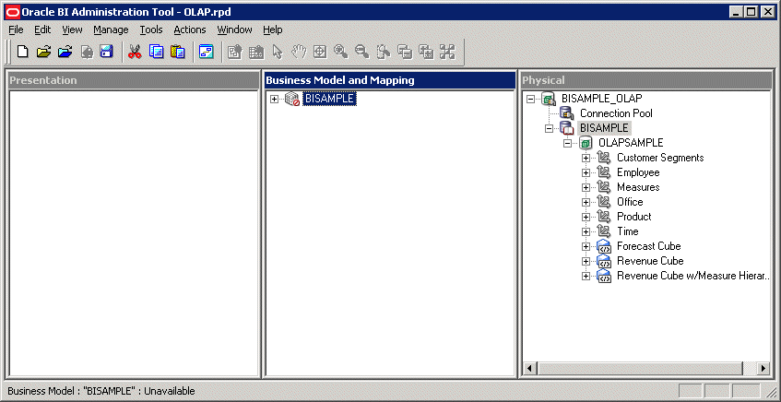
Task: Select the Employee dimension label
Action: coord(638,172)
